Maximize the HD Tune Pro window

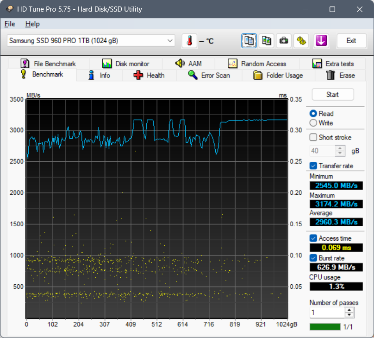(x=332, y=9)
